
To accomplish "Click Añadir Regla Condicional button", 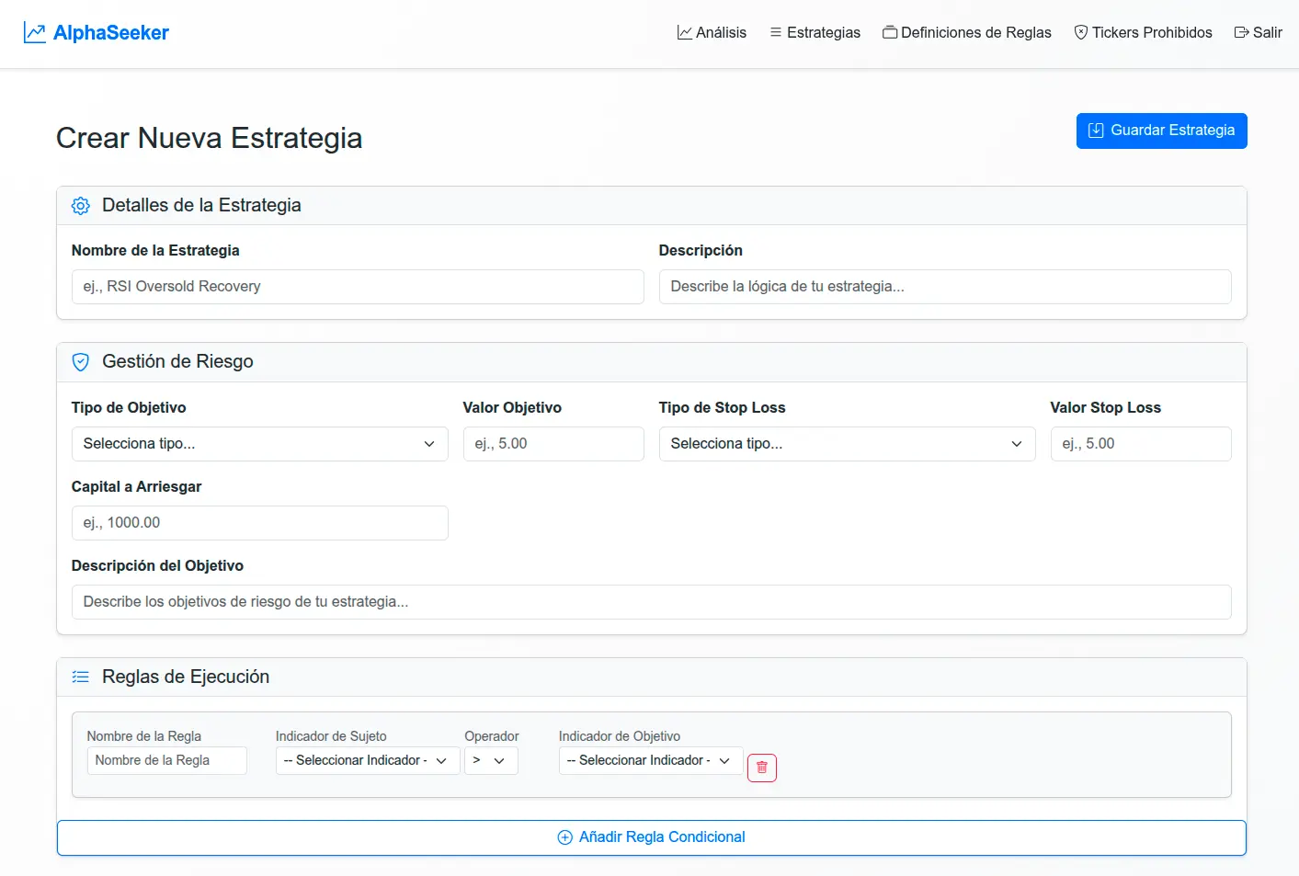I will point(652,837).
